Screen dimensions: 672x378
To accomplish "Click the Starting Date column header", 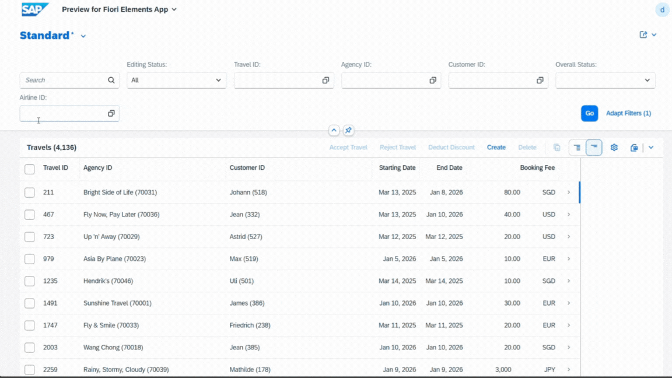I will [397, 167].
